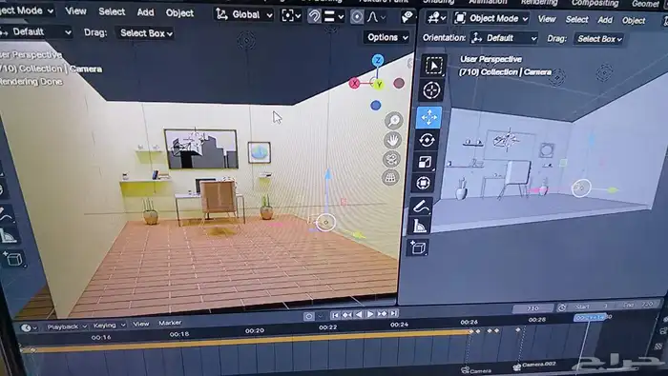Open the View menu in right viewport

pyautogui.click(x=547, y=19)
